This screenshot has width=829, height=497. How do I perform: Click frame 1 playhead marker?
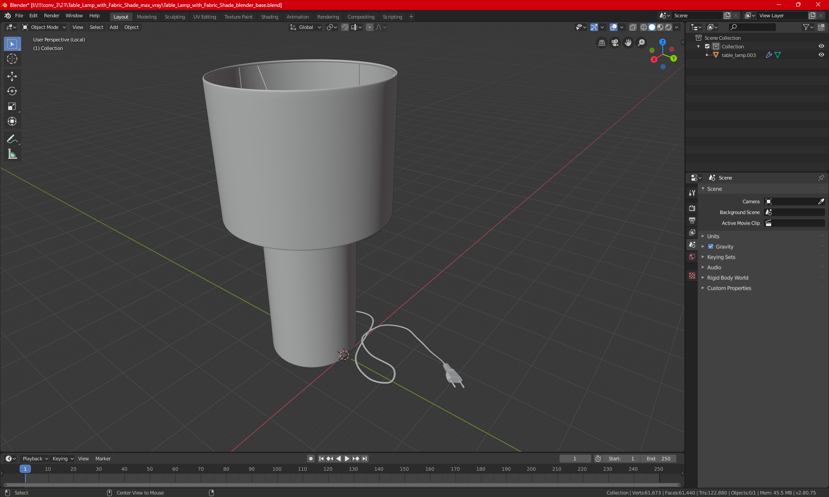(25, 469)
